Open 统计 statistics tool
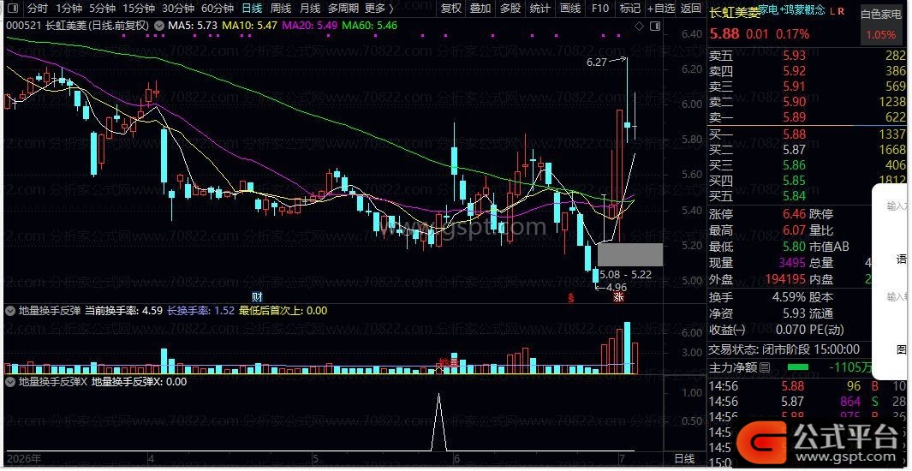Image resolution: width=912 pixels, height=471 pixels. [540, 9]
